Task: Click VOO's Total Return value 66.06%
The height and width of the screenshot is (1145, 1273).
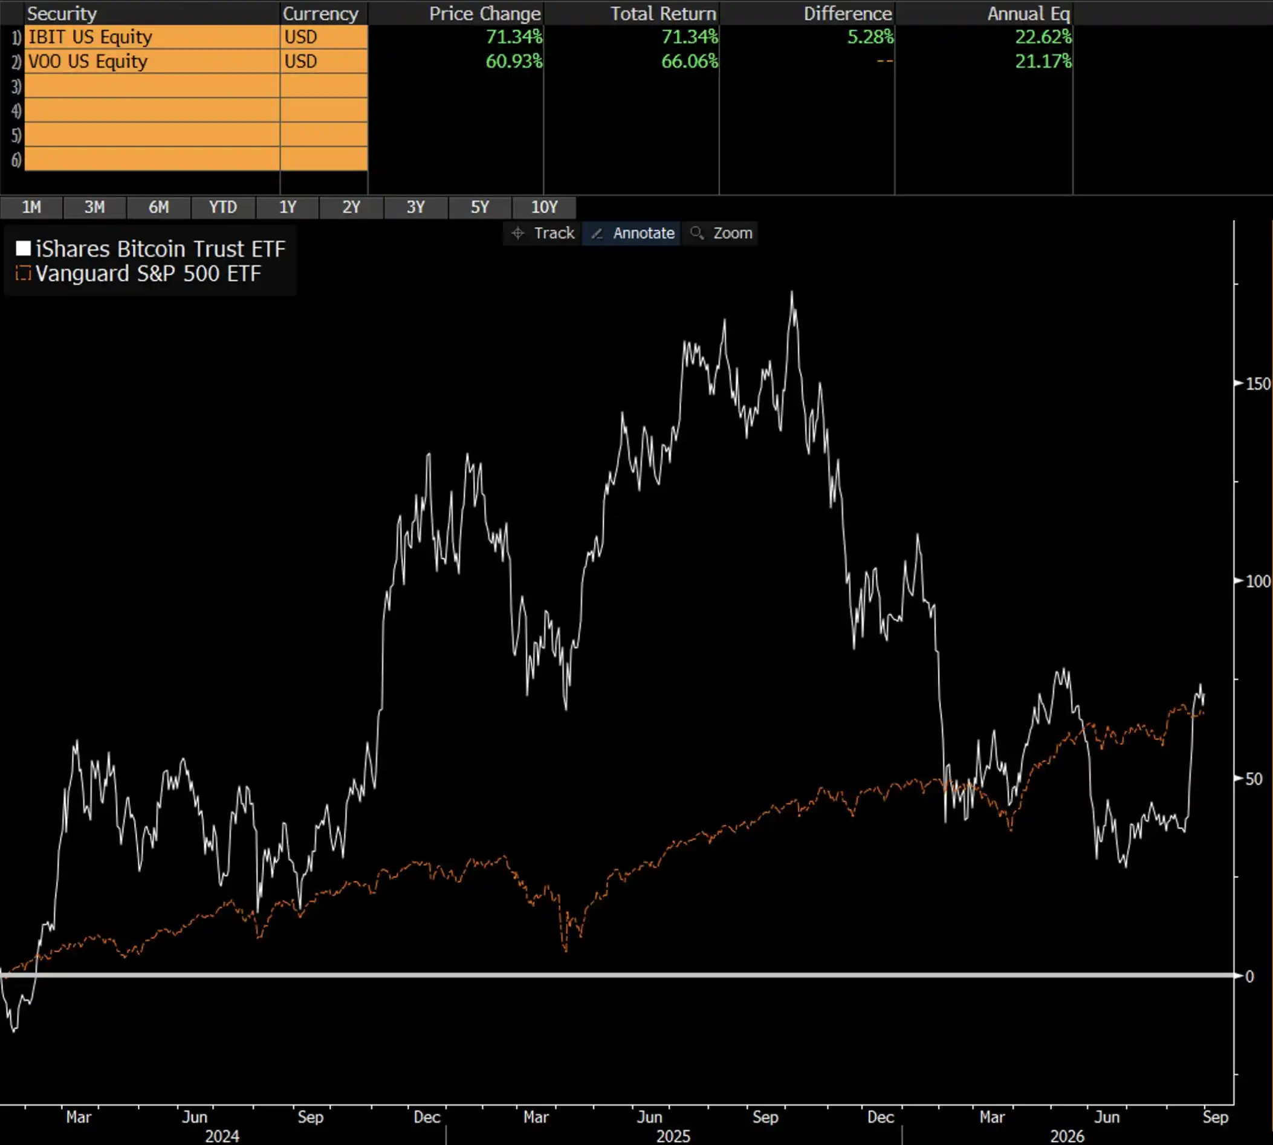Action: click(689, 62)
